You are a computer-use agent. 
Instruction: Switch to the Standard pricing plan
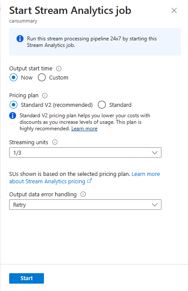click(102, 105)
